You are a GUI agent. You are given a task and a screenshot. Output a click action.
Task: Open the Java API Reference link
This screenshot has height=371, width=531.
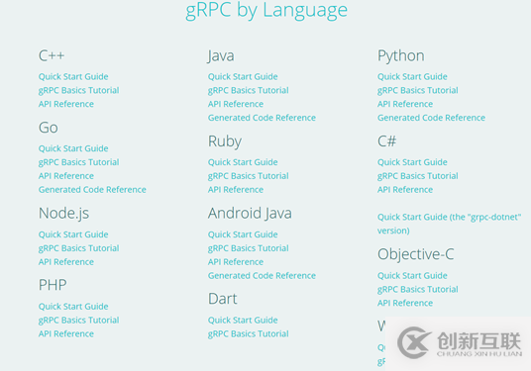pyautogui.click(x=236, y=104)
